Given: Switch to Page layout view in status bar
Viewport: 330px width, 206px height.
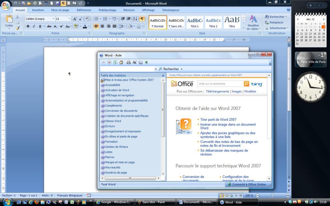Looking at the screenshot, I should pos(222,196).
